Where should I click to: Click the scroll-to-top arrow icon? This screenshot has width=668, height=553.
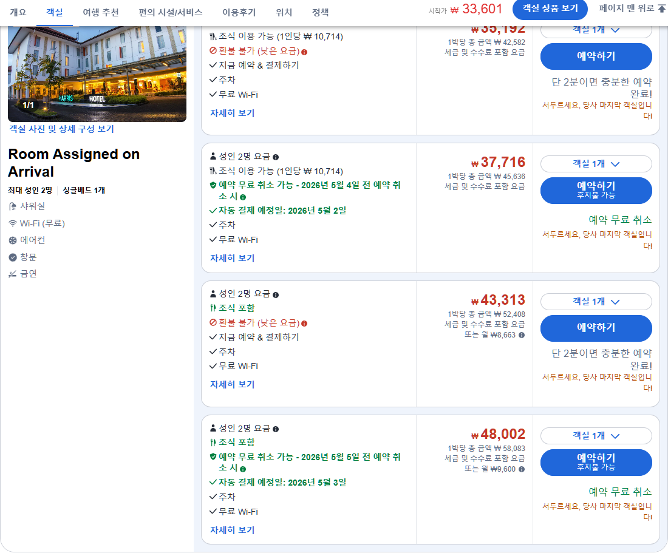tap(662, 9)
